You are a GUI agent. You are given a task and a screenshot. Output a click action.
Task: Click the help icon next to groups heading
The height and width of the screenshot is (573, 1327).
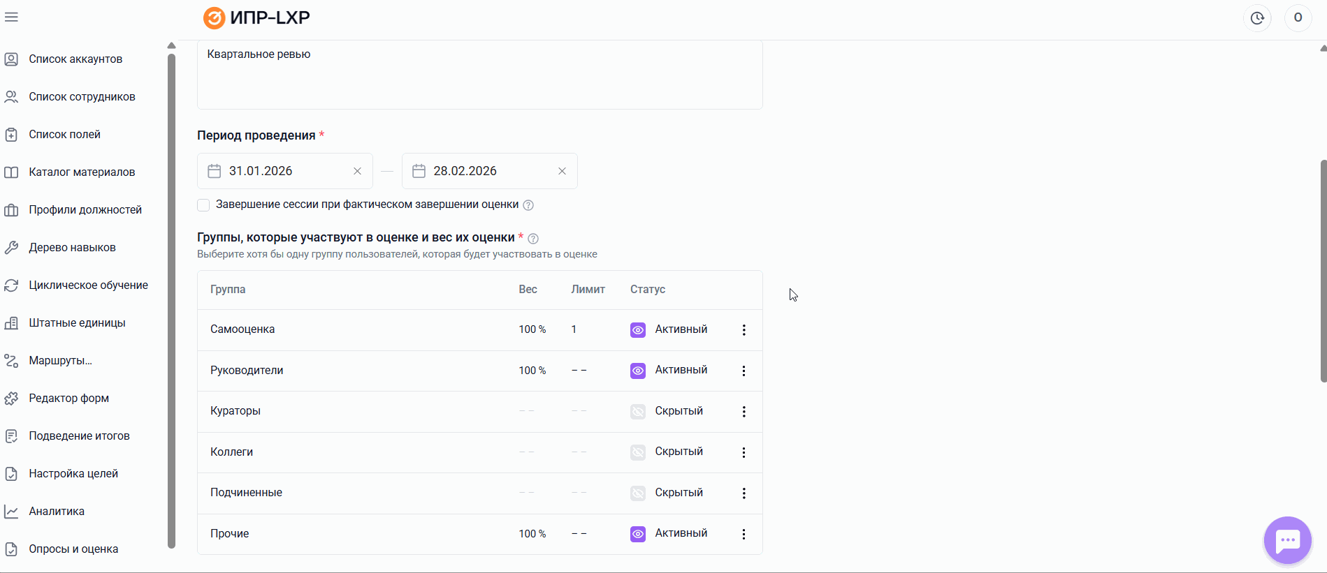coord(533,239)
